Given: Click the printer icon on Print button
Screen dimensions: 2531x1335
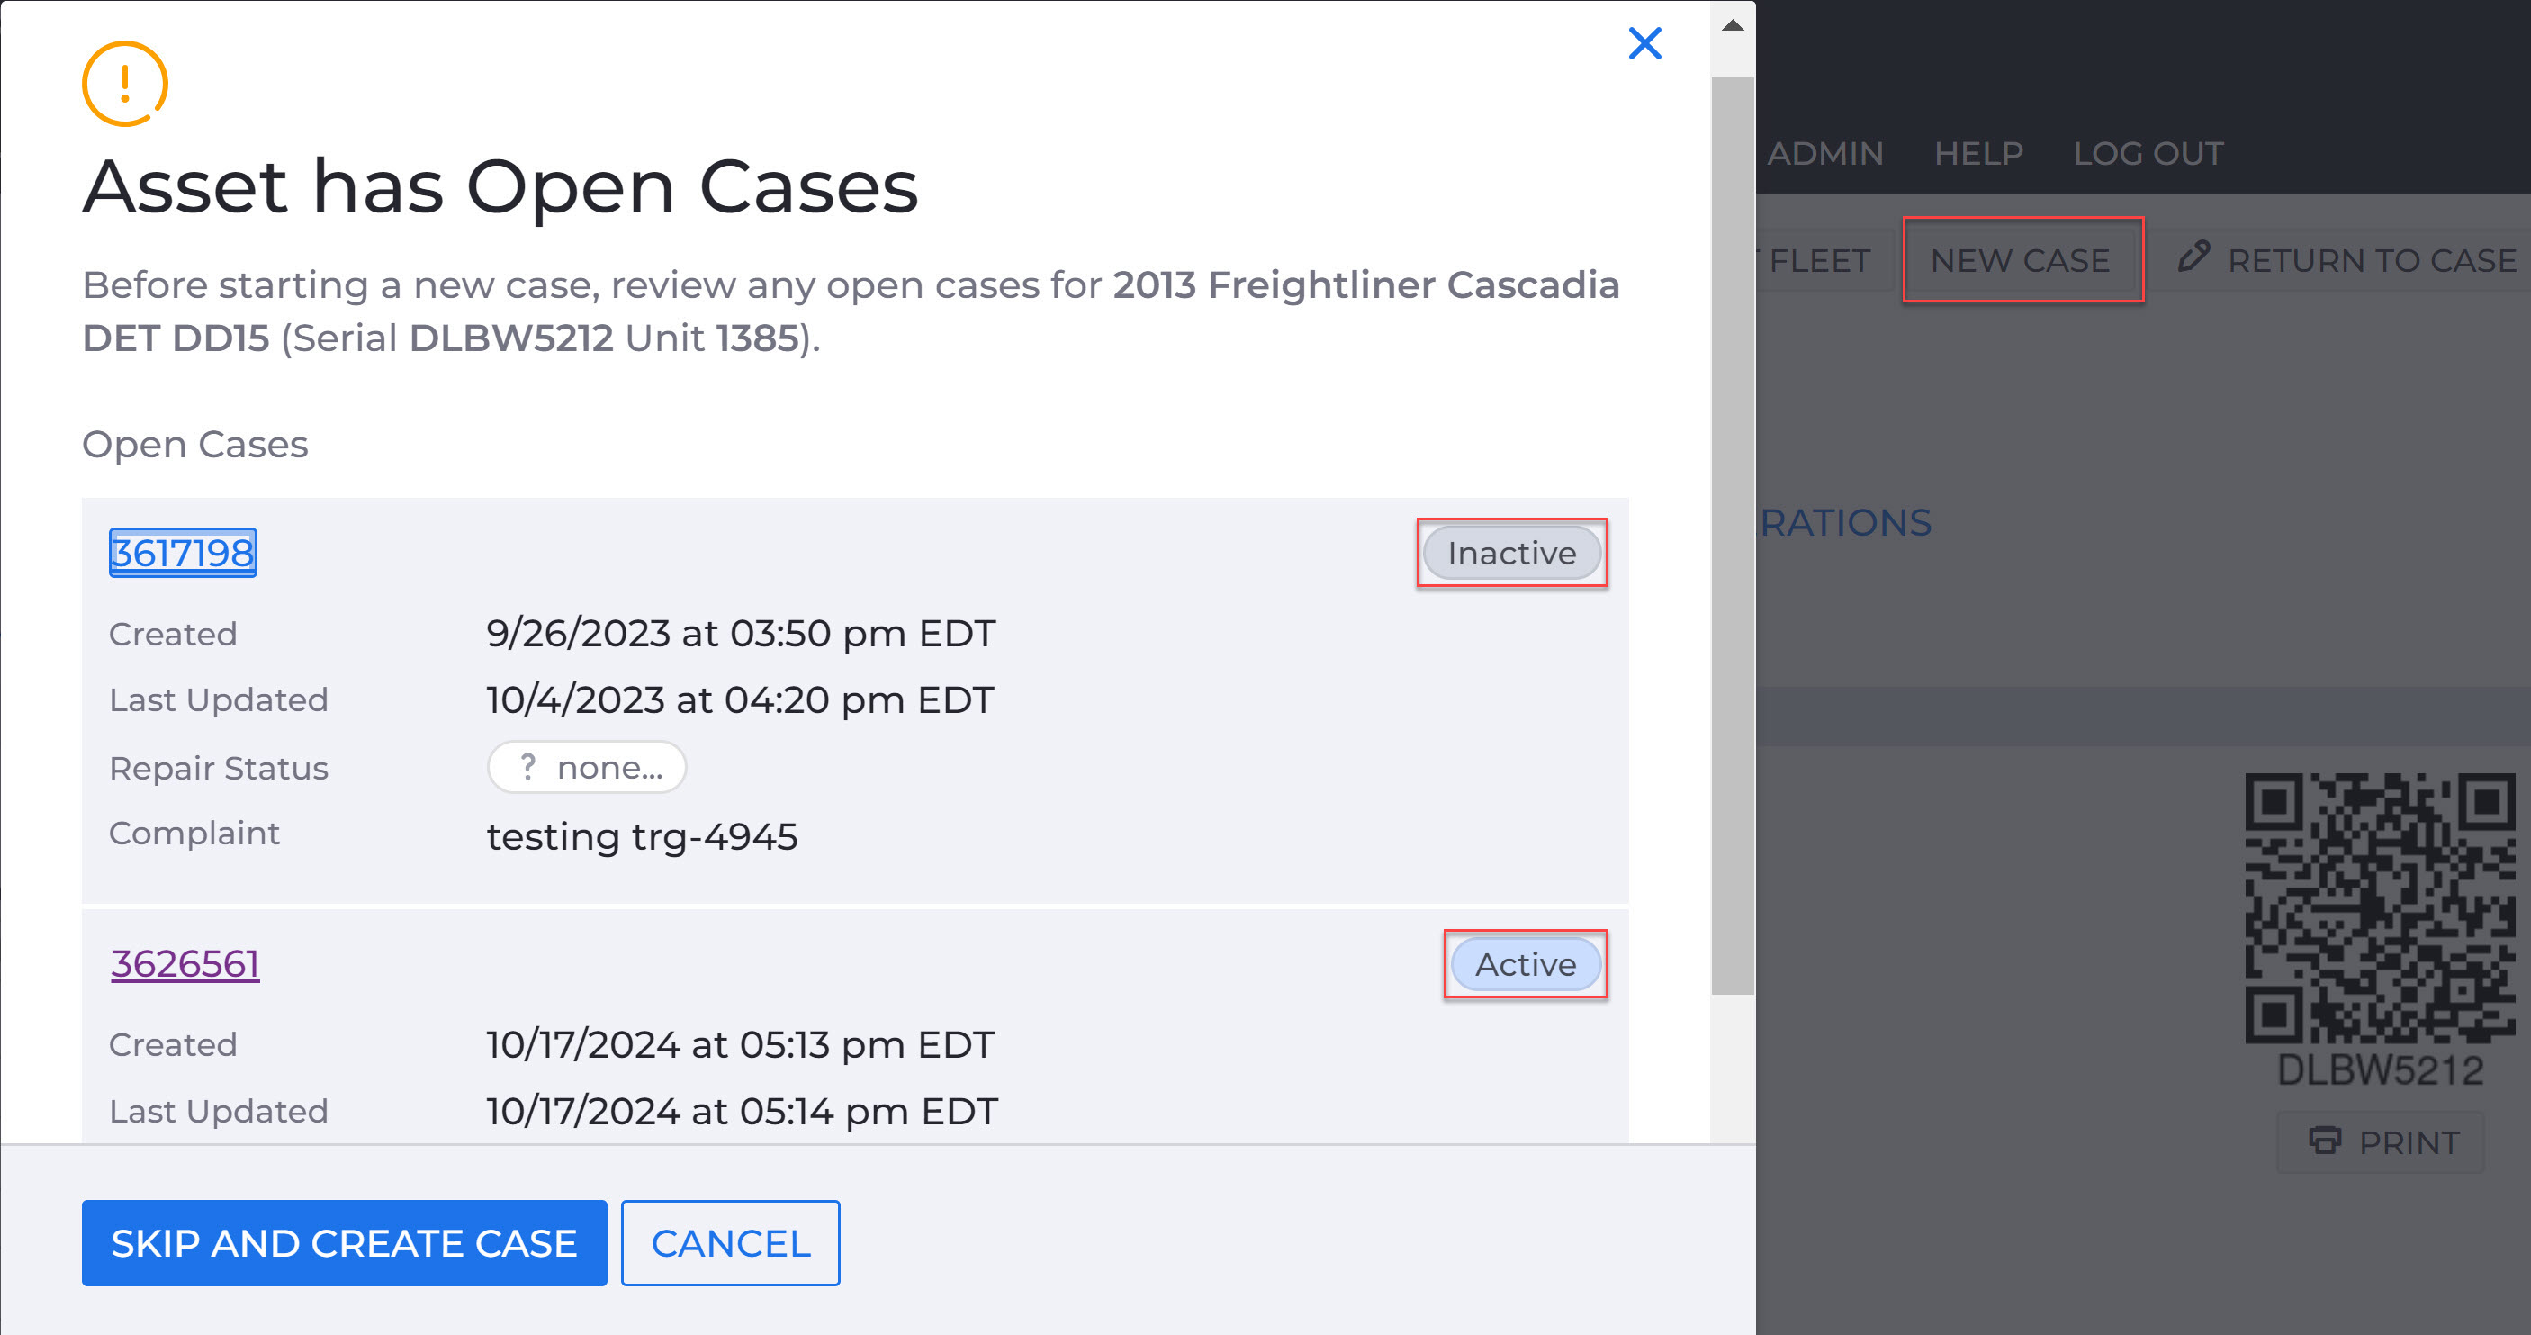Looking at the screenshot, I should [x=2324, y=1141].
